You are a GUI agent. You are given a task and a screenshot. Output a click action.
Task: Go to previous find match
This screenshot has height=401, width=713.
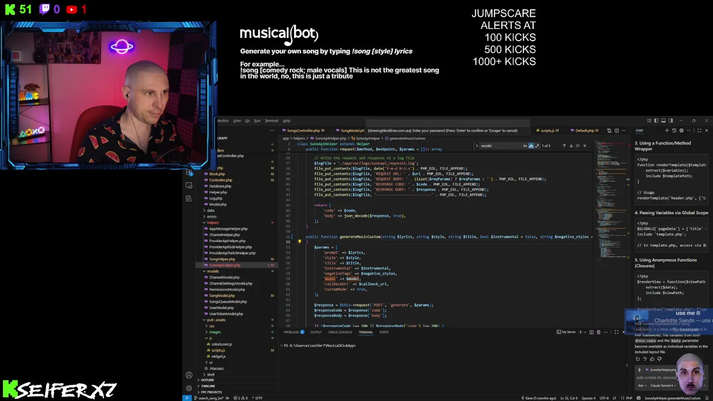click(564, 146)
